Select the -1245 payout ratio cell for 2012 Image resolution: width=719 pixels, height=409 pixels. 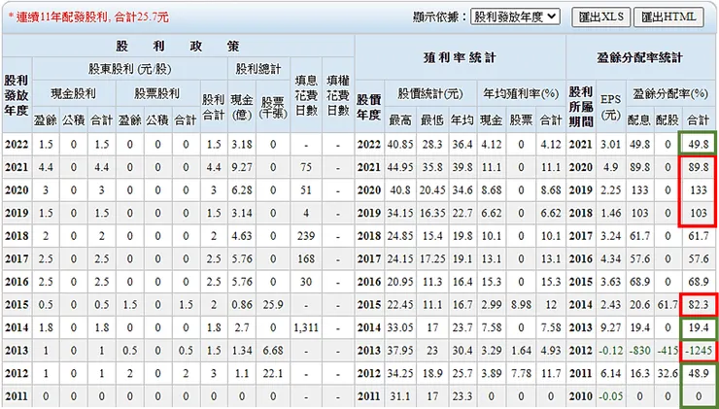tap(699, 351)
